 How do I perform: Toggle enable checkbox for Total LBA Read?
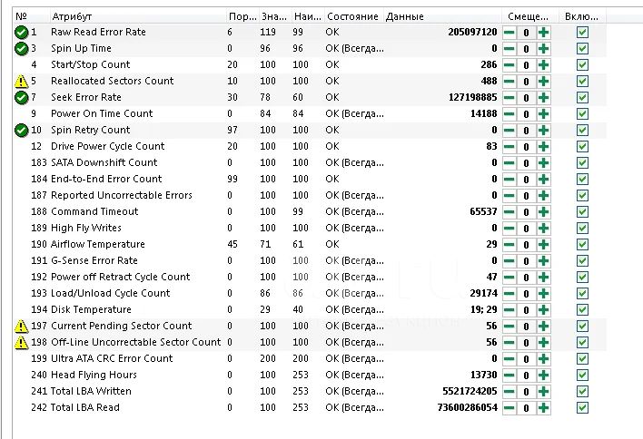pos(582,408)
